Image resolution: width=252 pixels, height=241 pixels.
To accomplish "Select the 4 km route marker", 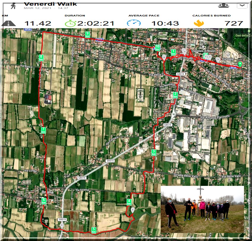I will (129, 202).
